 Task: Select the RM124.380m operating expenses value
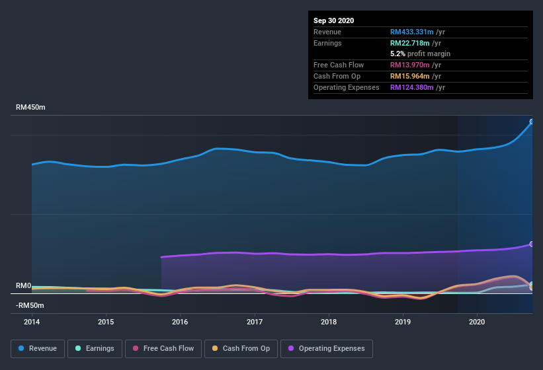point(412,87)
